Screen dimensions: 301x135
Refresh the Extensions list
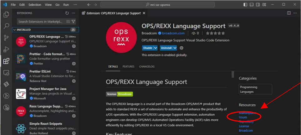pos(67,13)
